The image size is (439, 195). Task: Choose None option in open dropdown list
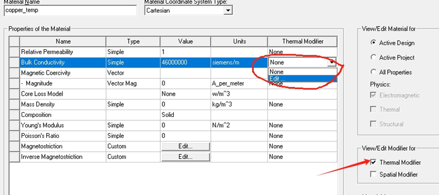pos(302,72)
